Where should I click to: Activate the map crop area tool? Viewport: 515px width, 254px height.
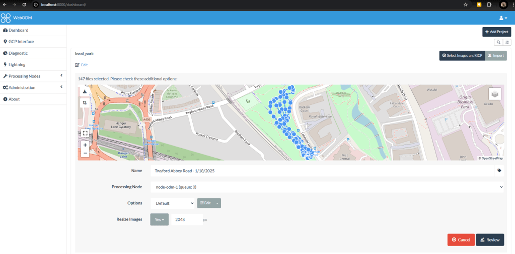85,103
